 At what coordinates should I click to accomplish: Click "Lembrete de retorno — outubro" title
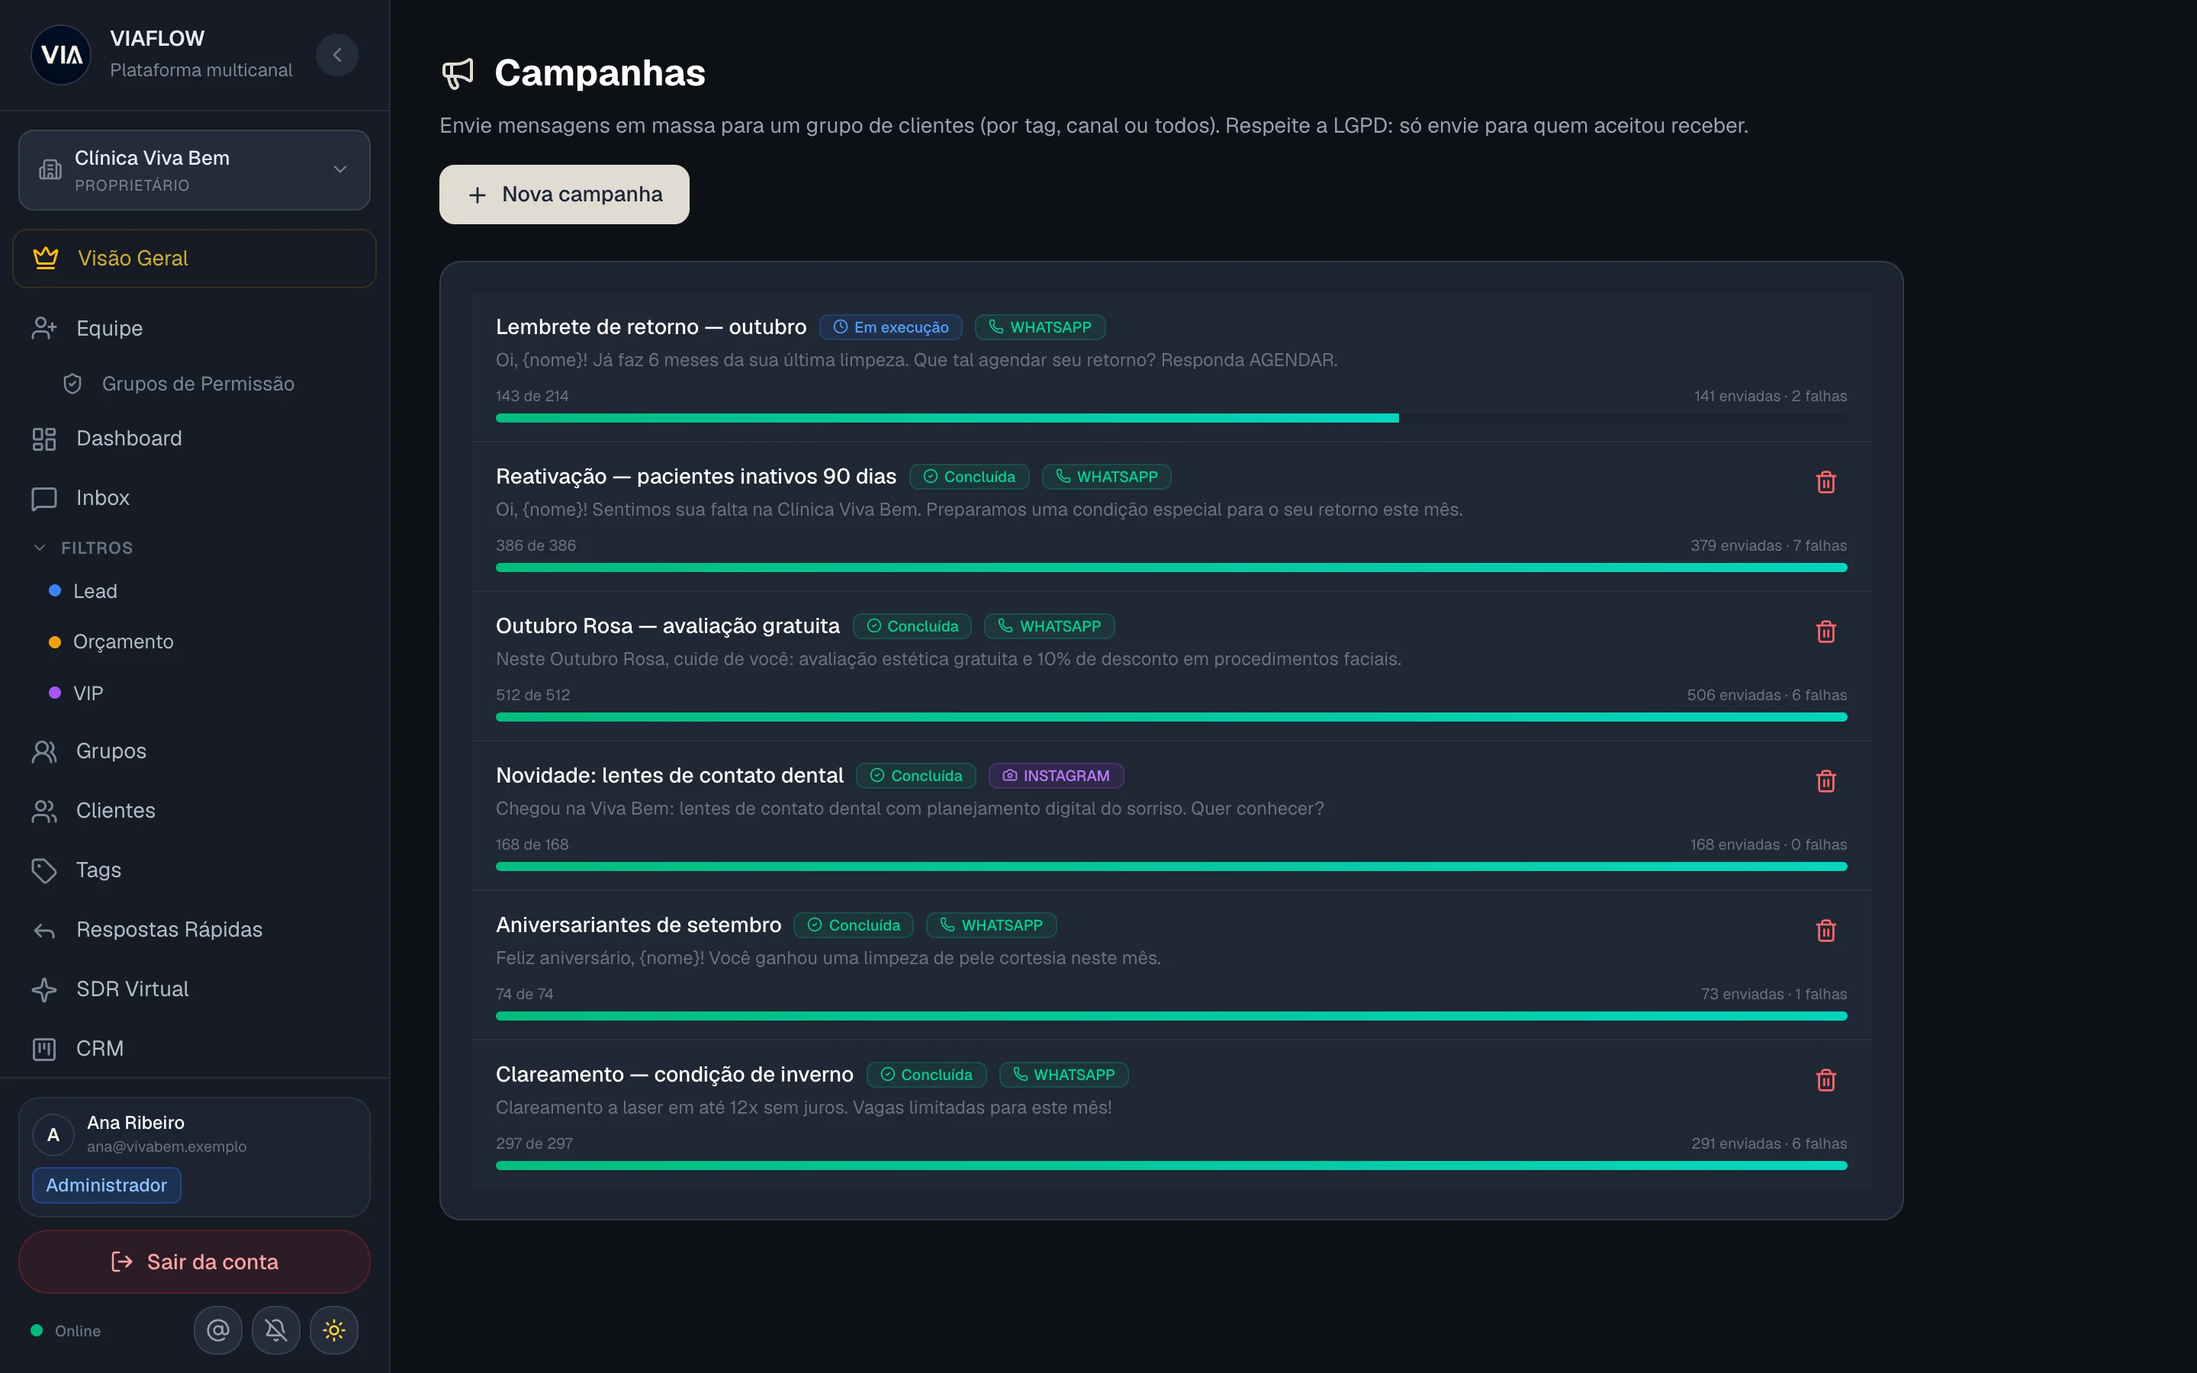click(x=651, y=327)
